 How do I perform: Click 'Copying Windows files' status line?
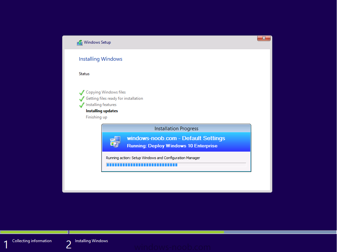(106, 92)
